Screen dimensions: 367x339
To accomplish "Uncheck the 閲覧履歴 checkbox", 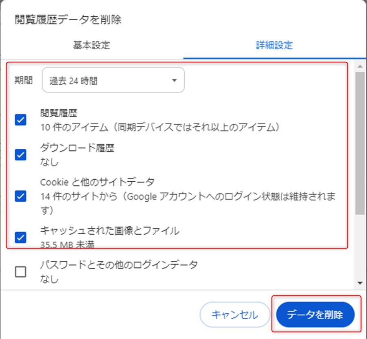I will click(x=20, y=120).
